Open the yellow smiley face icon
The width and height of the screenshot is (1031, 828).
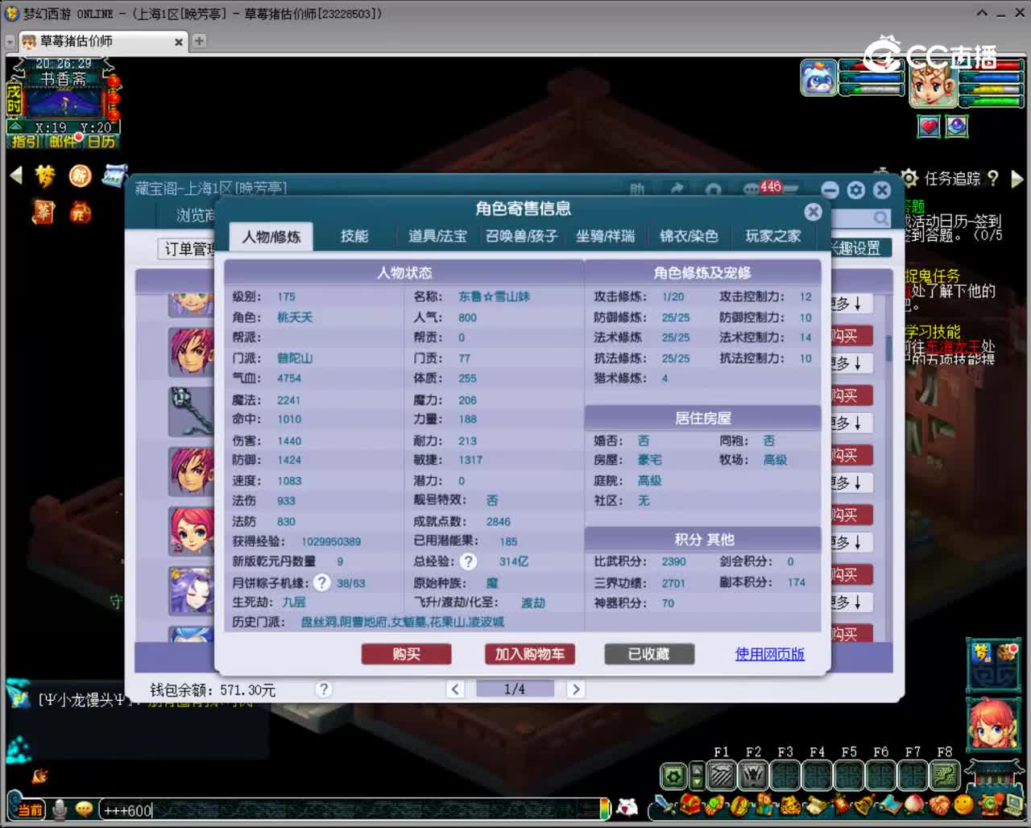click(x=963, y=804)
